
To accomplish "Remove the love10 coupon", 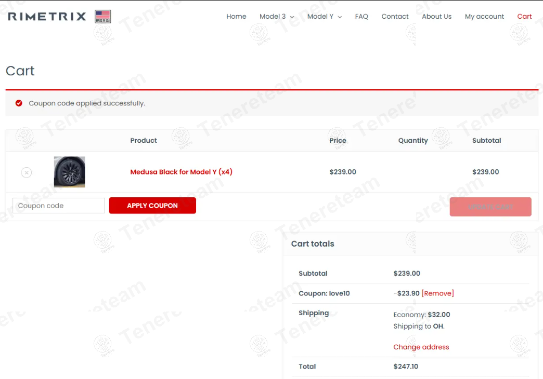I will coord(438,293).
